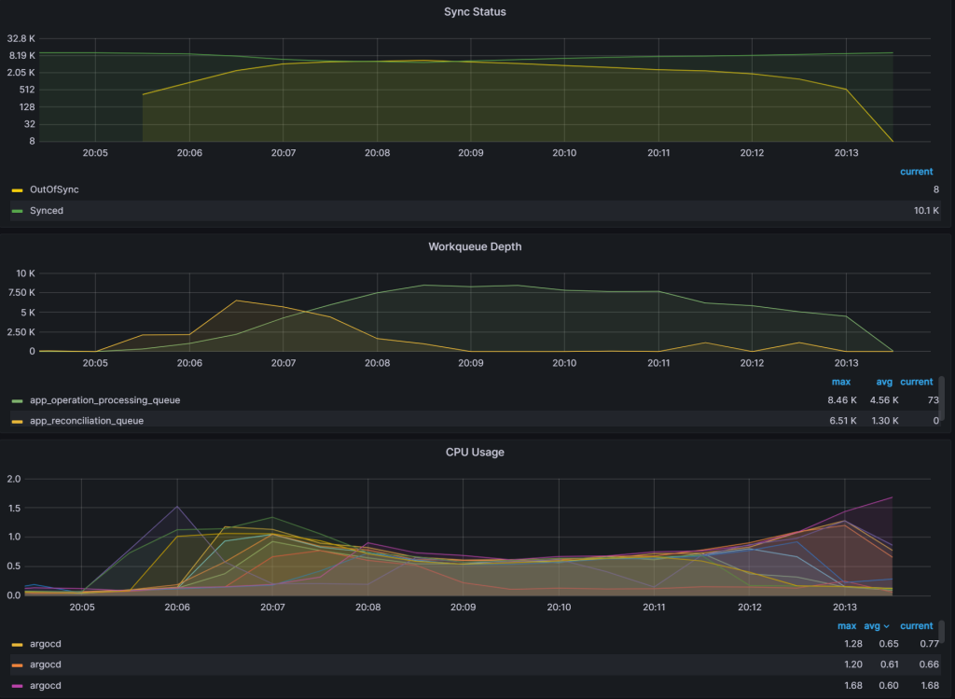This screenshot has width=955, height=699.
Task: Open the CPU Usage panel title menu
Action: pyautogui.click(x=474, y=452)
